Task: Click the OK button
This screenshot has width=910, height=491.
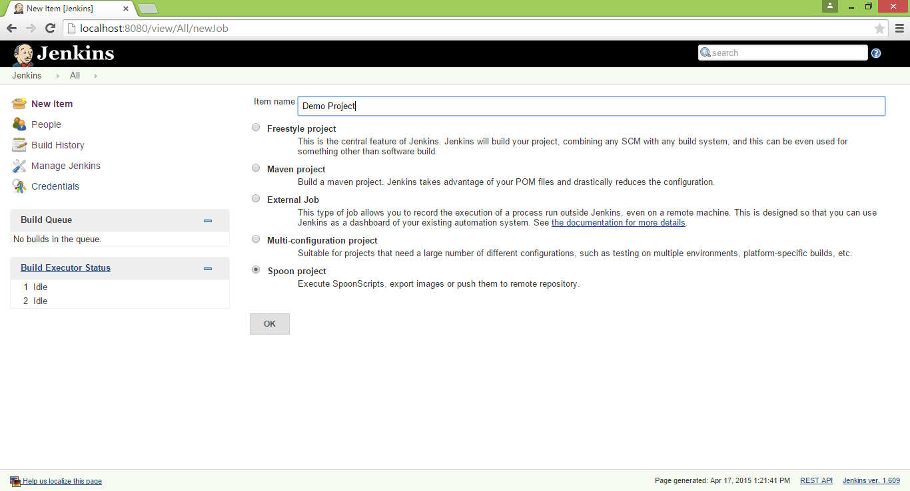Action: (270, 324)
